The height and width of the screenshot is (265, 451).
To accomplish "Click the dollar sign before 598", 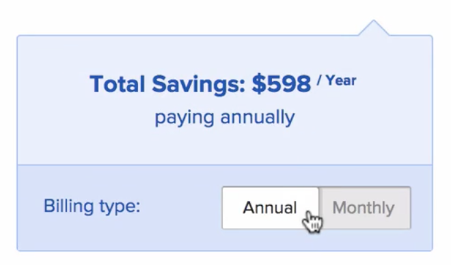I will pos(258,84).
